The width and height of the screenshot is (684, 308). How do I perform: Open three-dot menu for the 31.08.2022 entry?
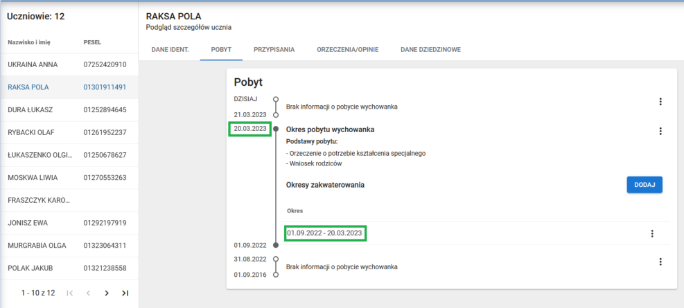660,262
